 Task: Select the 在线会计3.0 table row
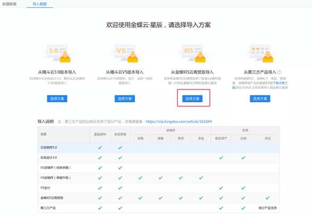159,157
